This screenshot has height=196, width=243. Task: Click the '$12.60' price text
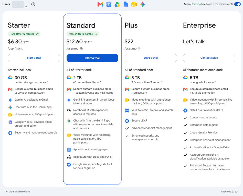(75, 42)
